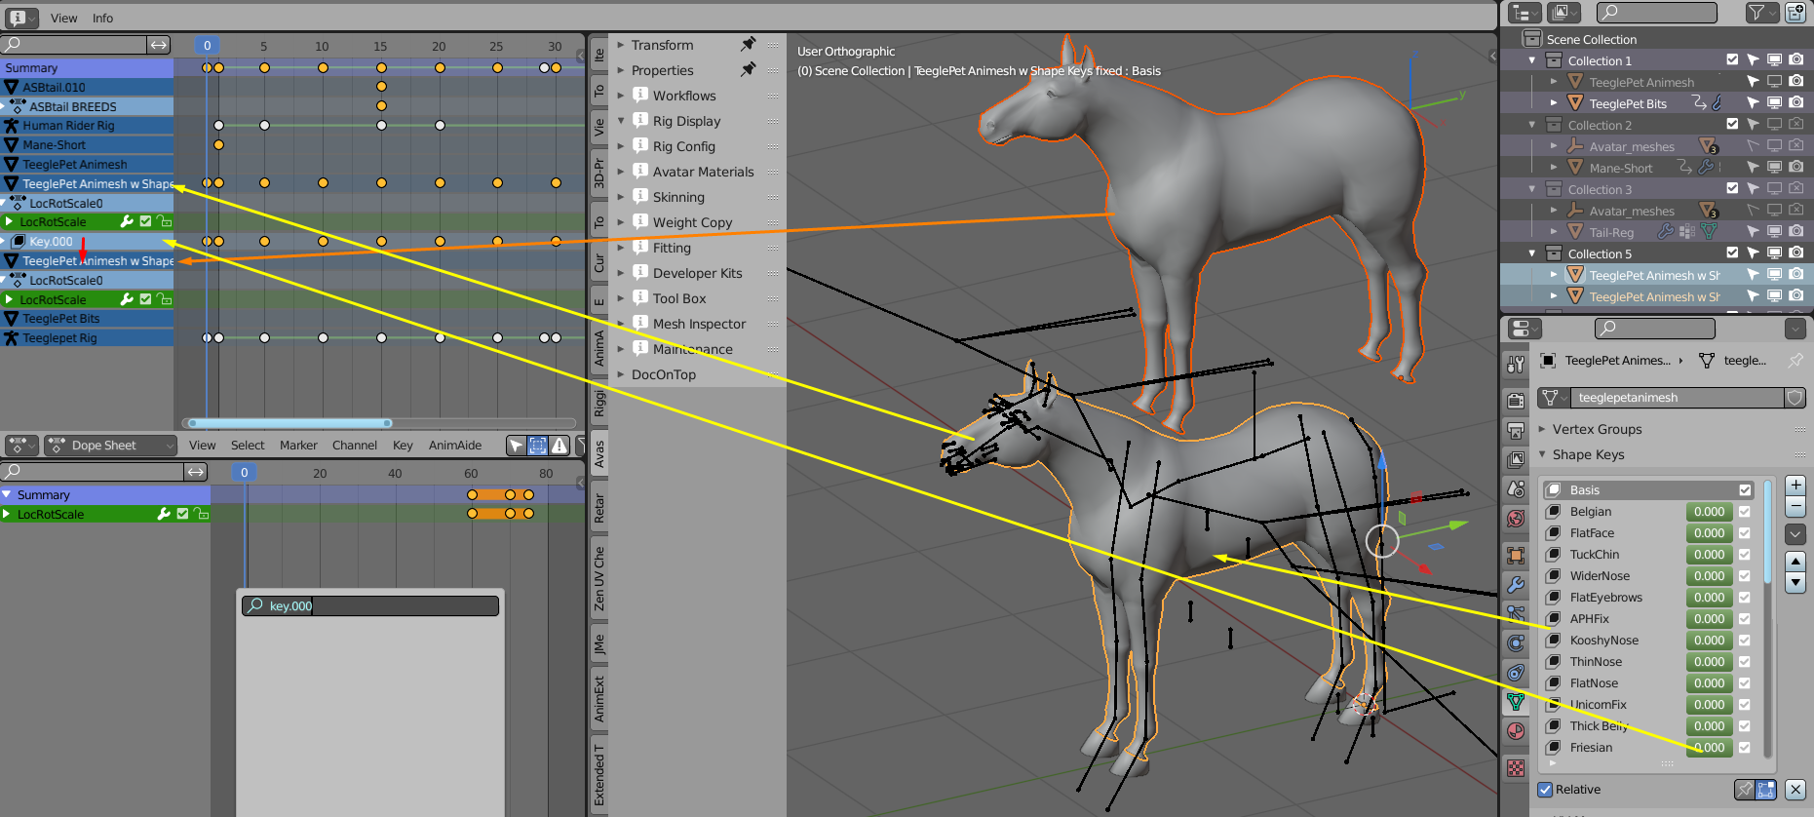The height and width of the screenshot is (817, 1814).
Task: Expand TeeglePet Bits in the outliner
Action: [x=1554, y=103]
